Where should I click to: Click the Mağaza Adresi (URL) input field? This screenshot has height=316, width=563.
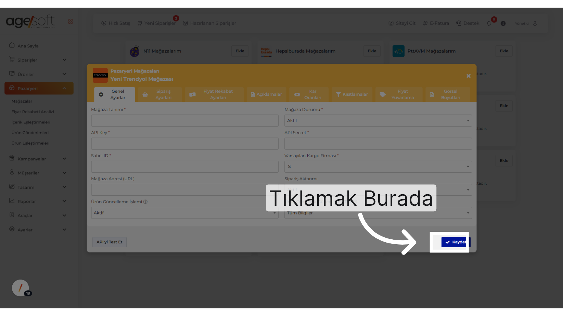click(x=185, y=190)
